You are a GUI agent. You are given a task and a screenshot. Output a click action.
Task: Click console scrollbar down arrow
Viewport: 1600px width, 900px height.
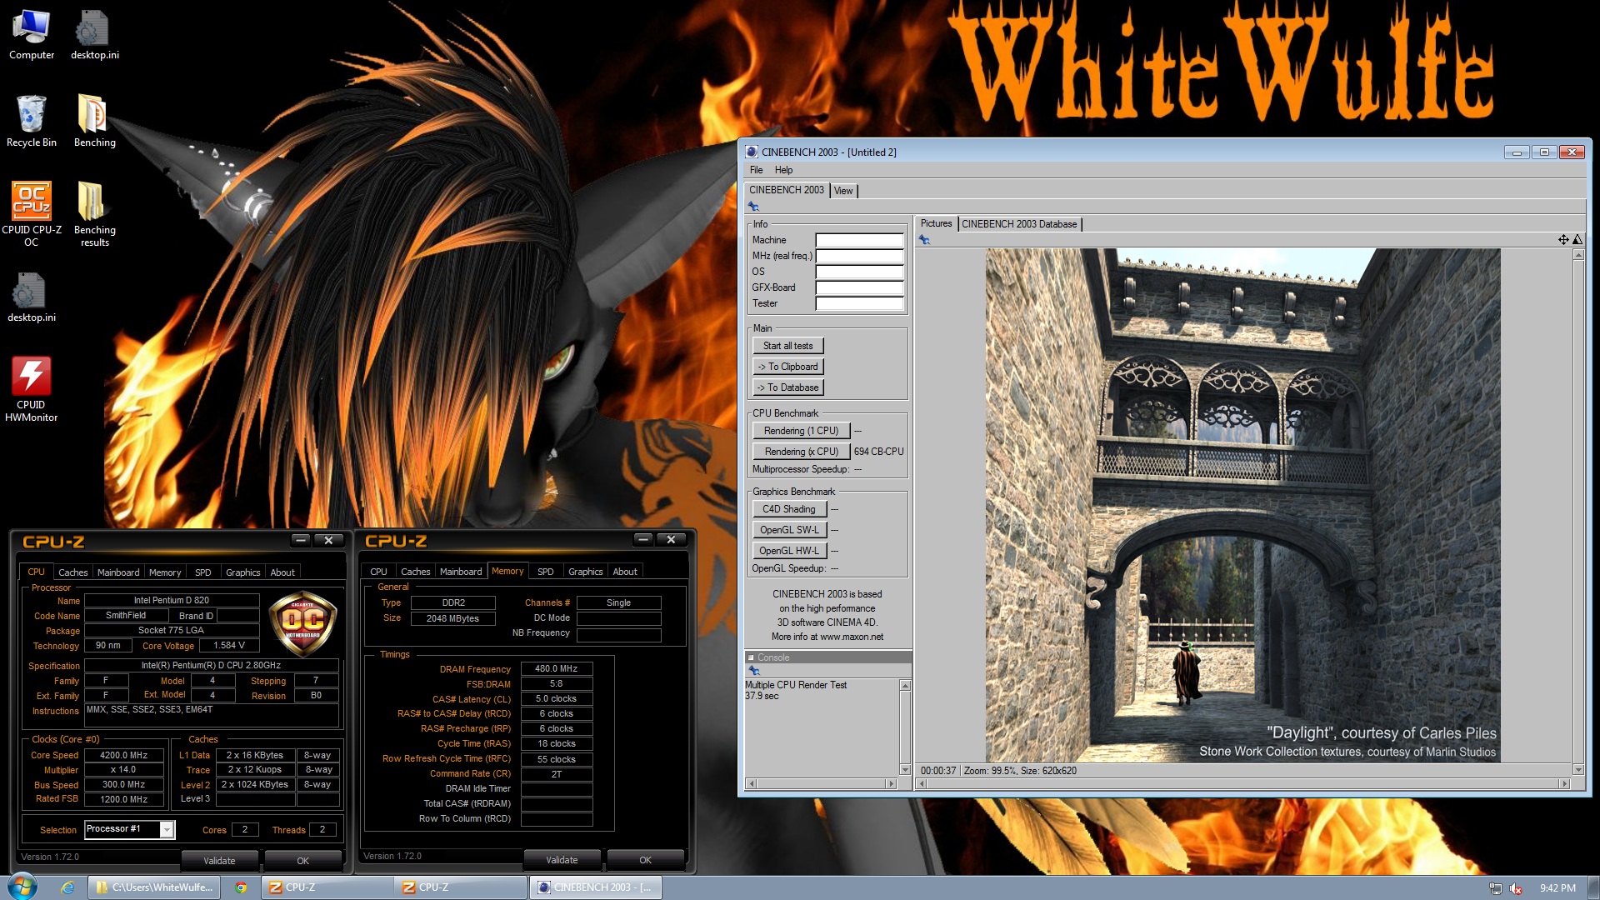coord(905,769)
